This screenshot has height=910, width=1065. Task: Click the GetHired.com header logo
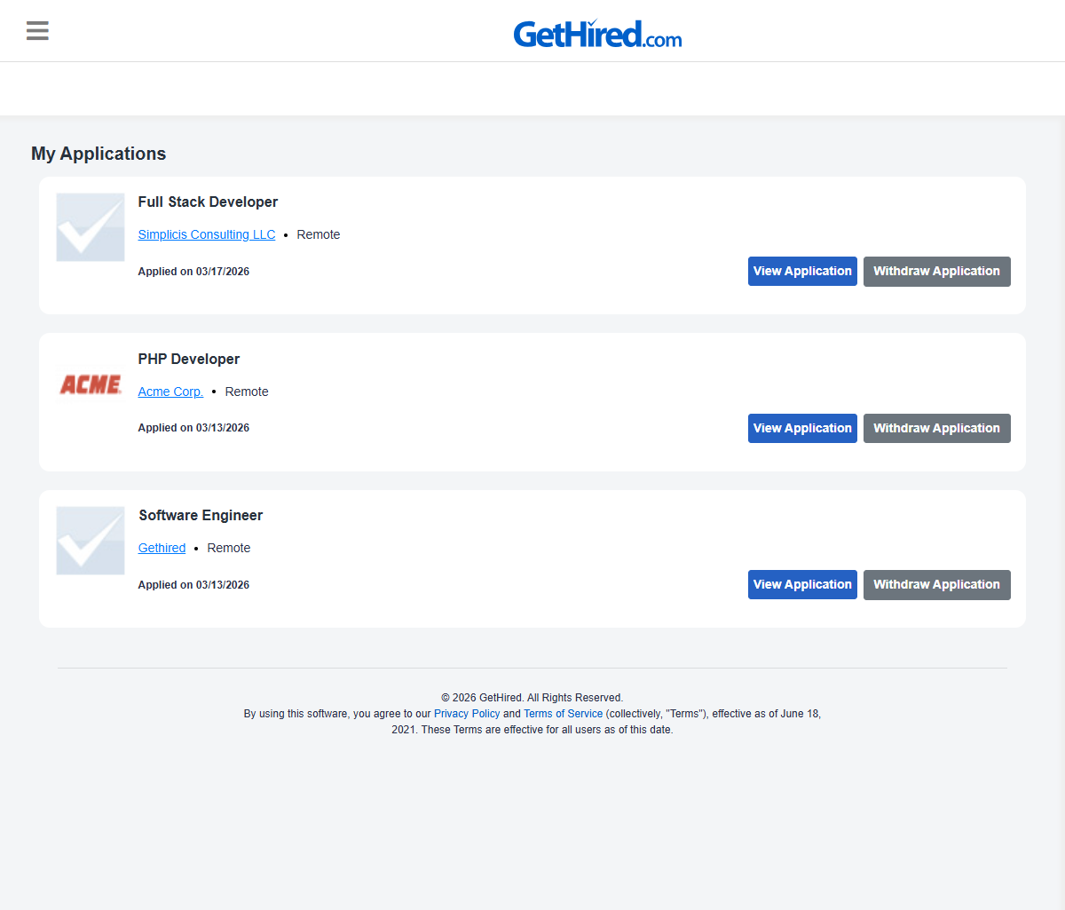click(x=597, y=34)
